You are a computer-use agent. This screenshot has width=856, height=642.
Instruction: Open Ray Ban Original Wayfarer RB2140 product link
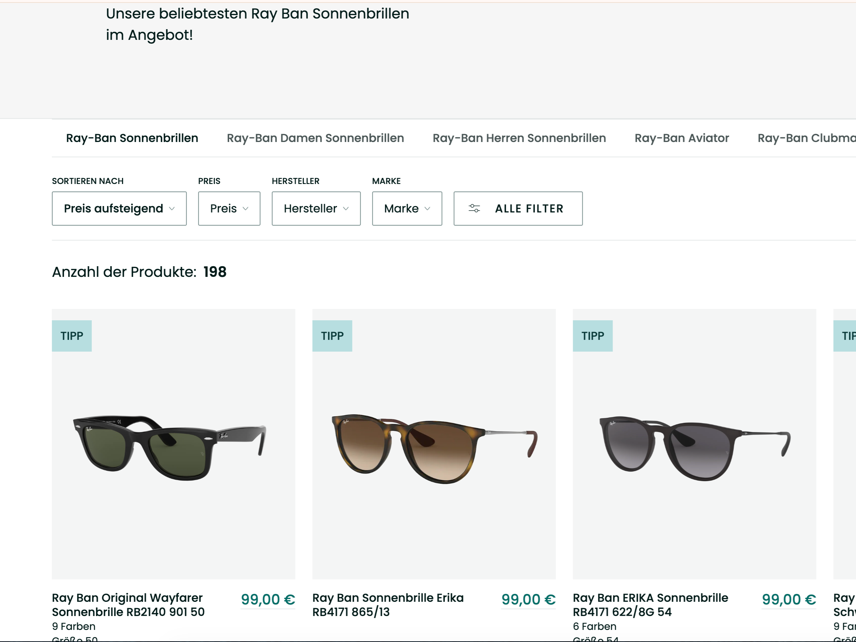tap(128, 605)
